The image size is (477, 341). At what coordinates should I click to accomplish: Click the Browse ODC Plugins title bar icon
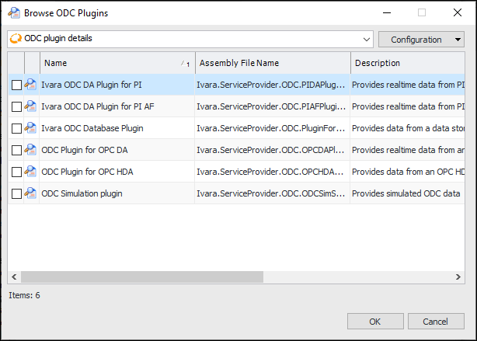[13, 12]
